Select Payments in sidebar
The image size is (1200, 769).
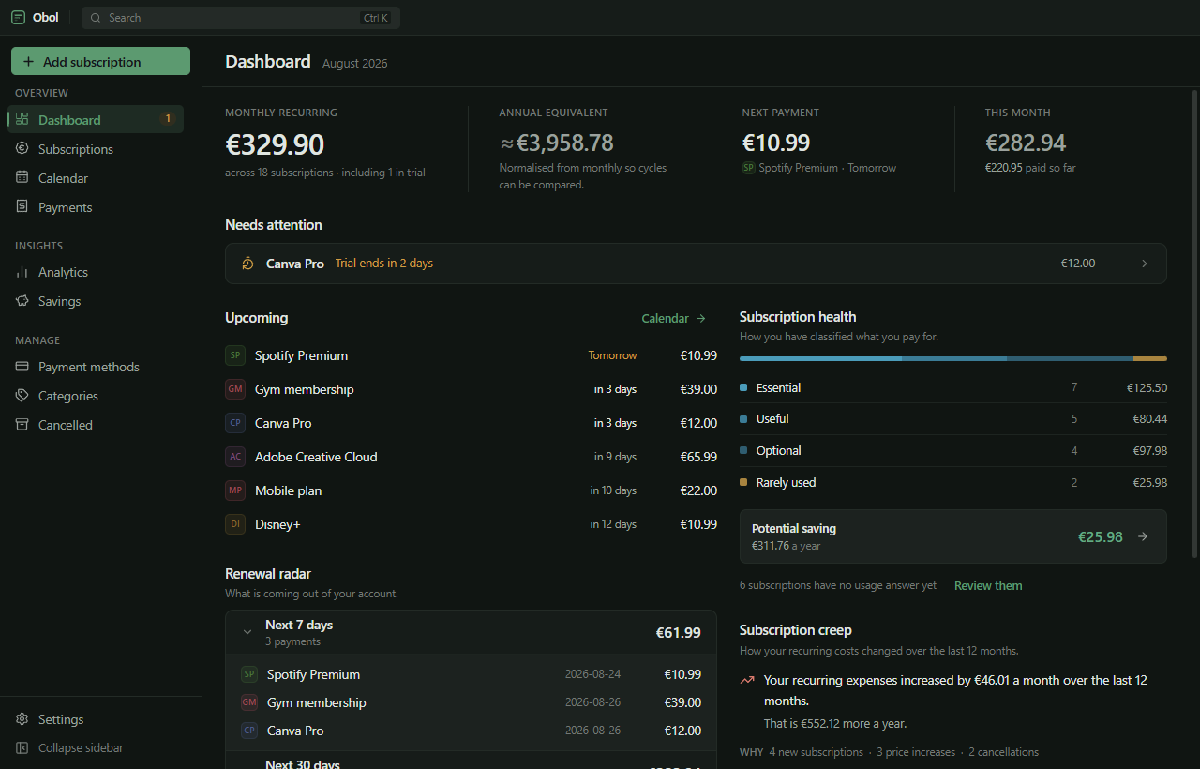pos(96,206)
